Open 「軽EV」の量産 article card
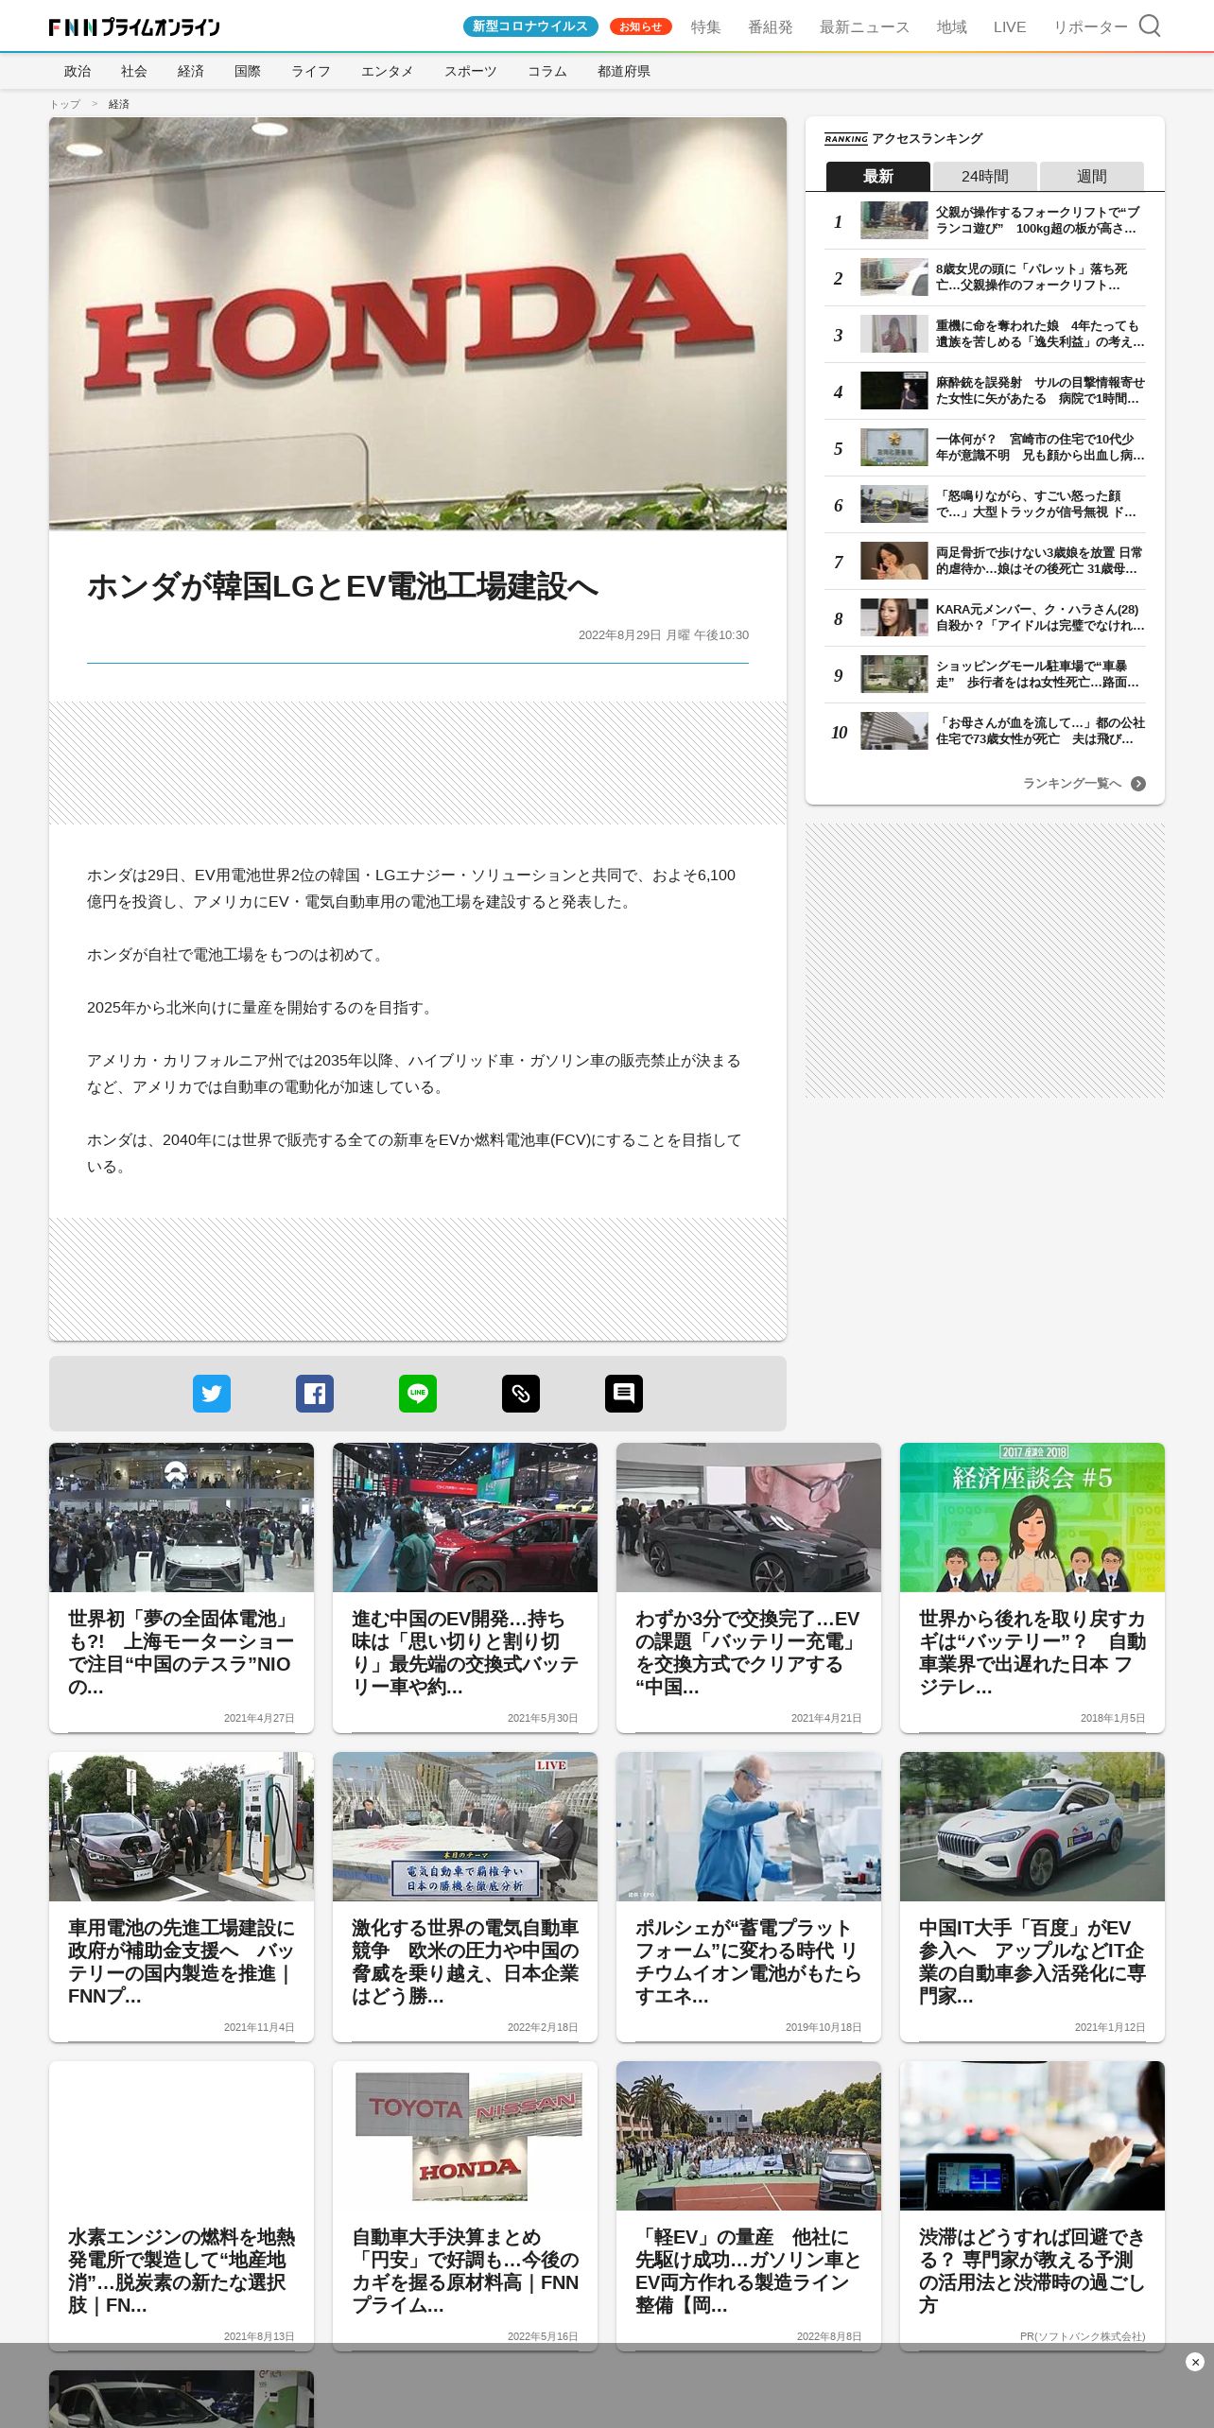Viewport: 1214px width, 2428px height. tap(749, 2206)
